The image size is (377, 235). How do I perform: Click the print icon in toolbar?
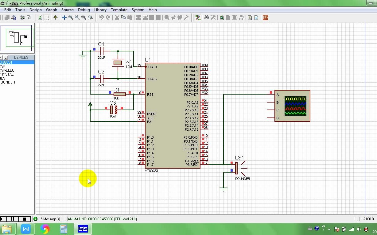coord(22,18)
